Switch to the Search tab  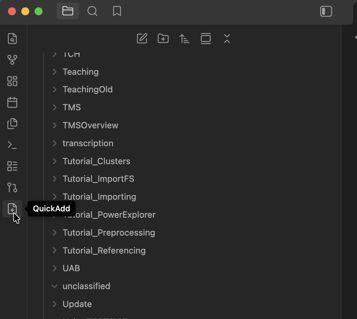coord(92,11)
